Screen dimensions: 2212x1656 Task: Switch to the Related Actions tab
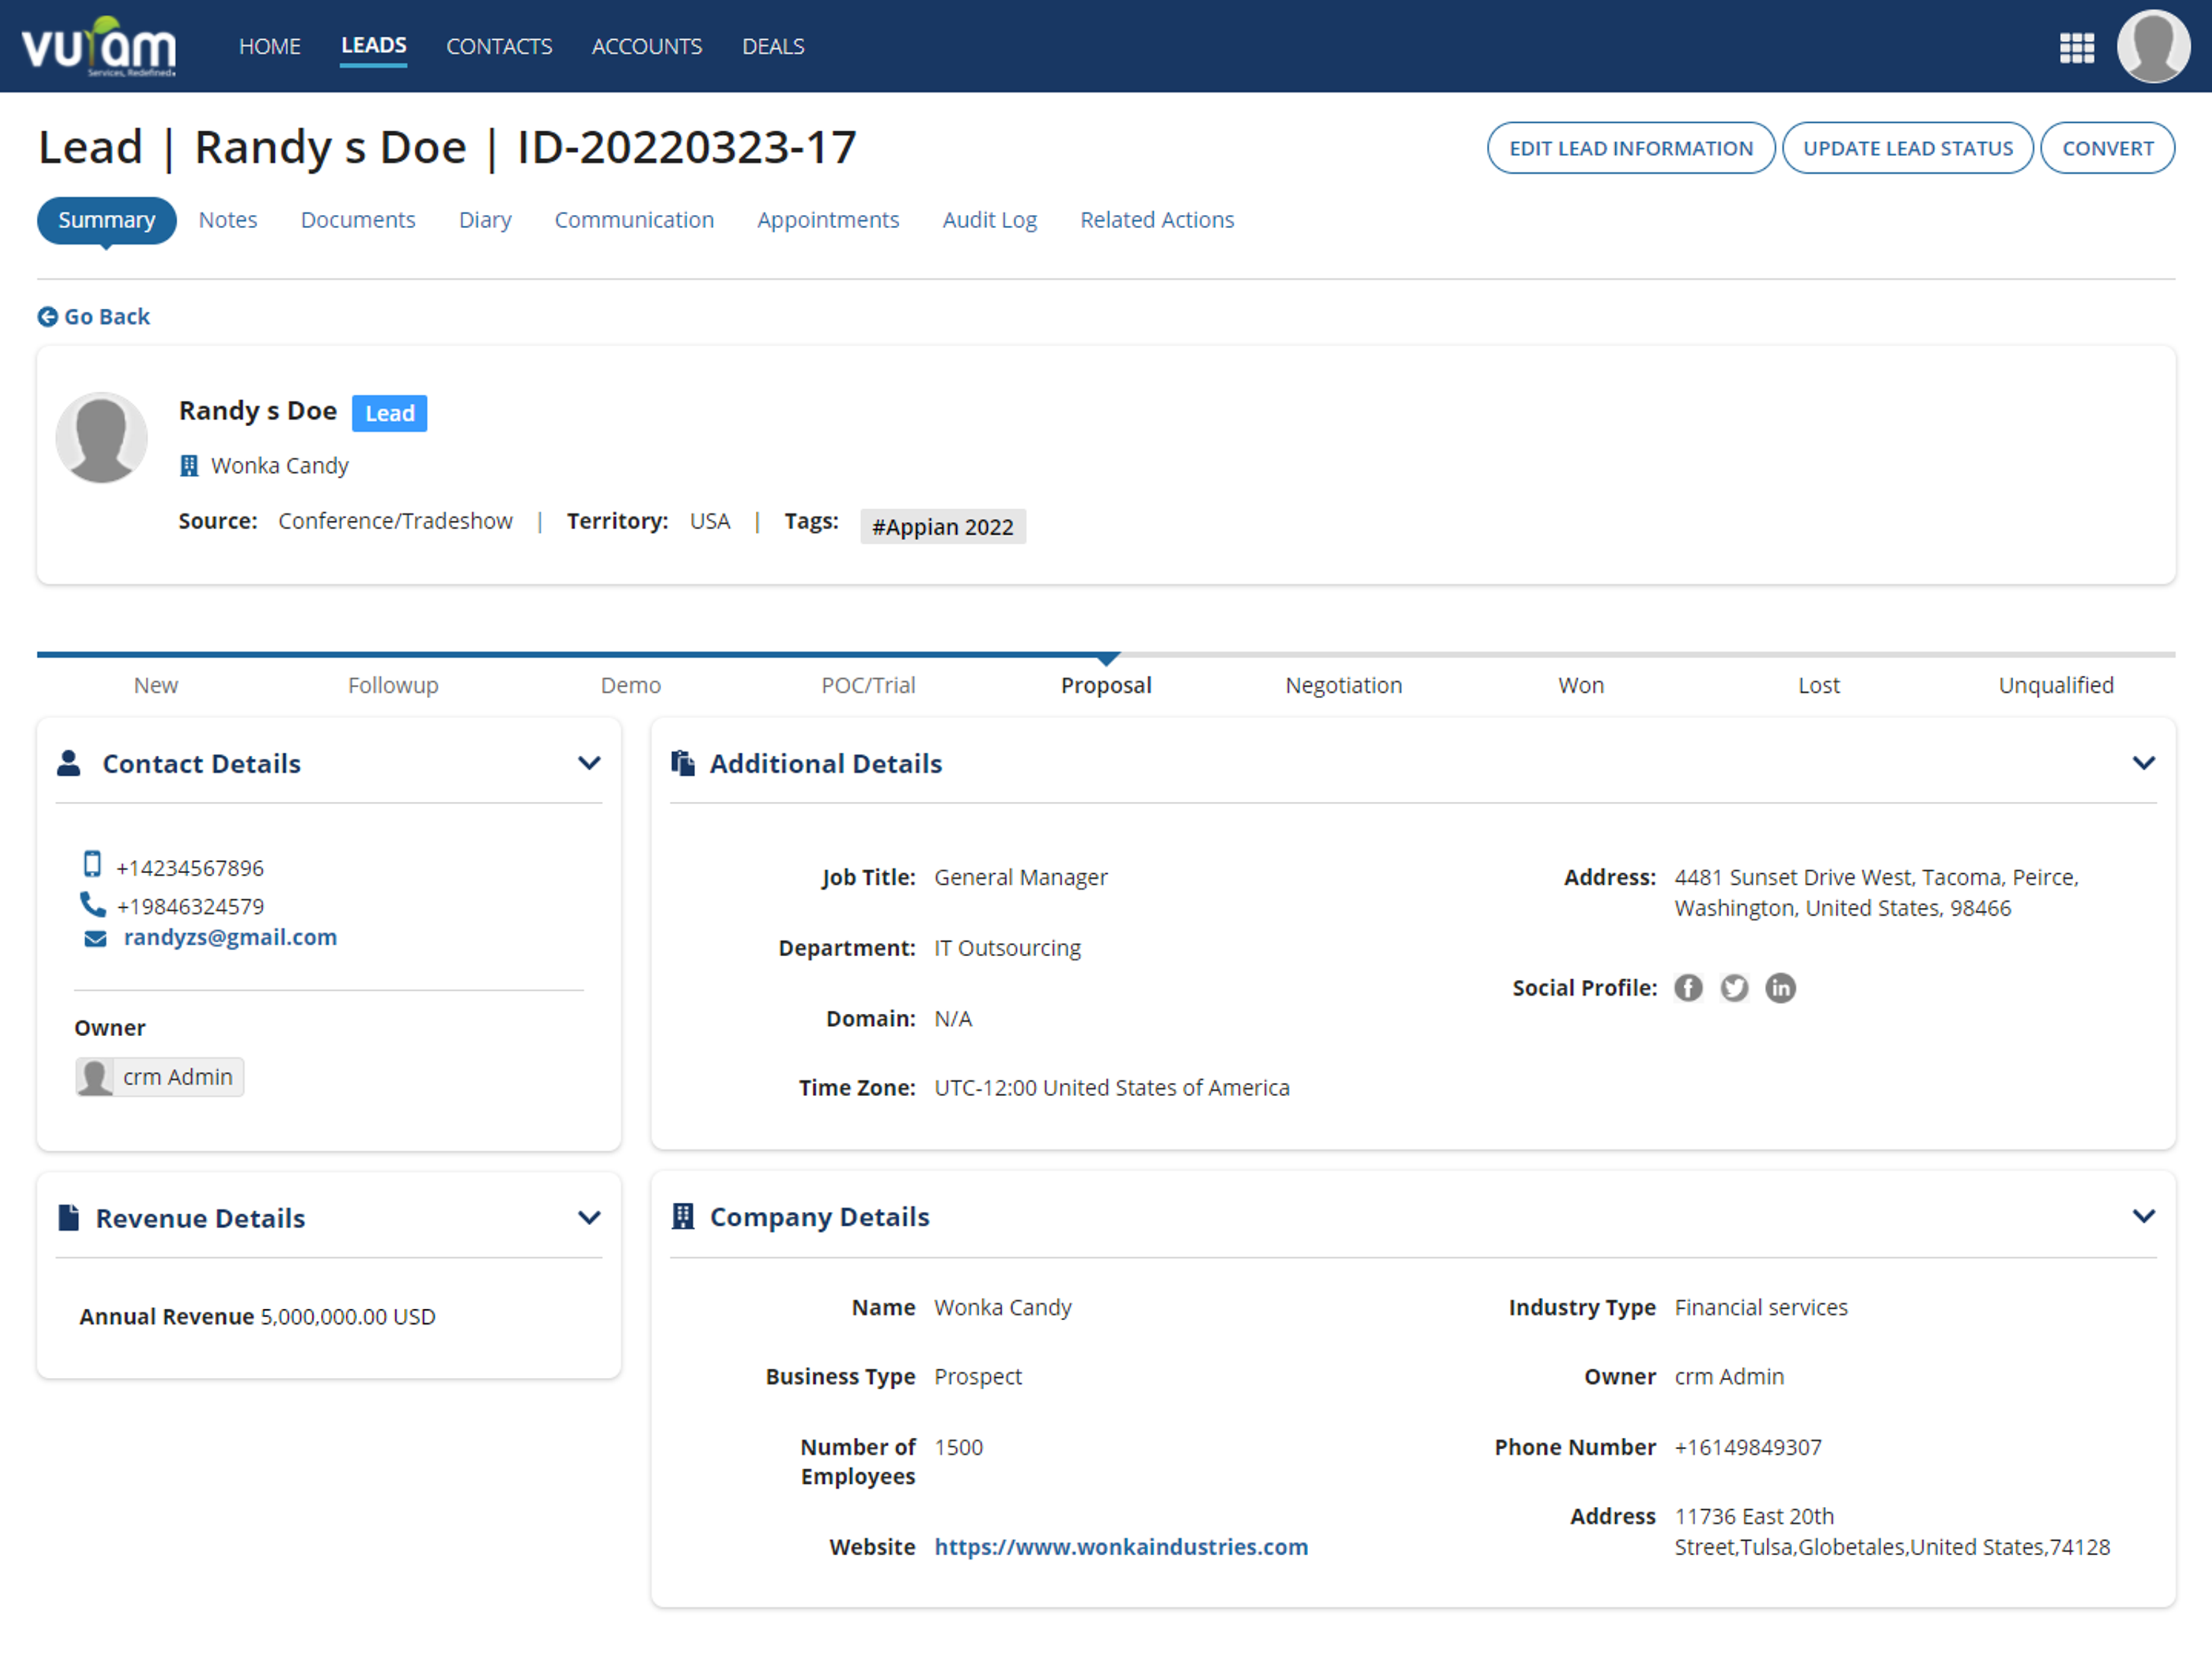click(1157, 220)
